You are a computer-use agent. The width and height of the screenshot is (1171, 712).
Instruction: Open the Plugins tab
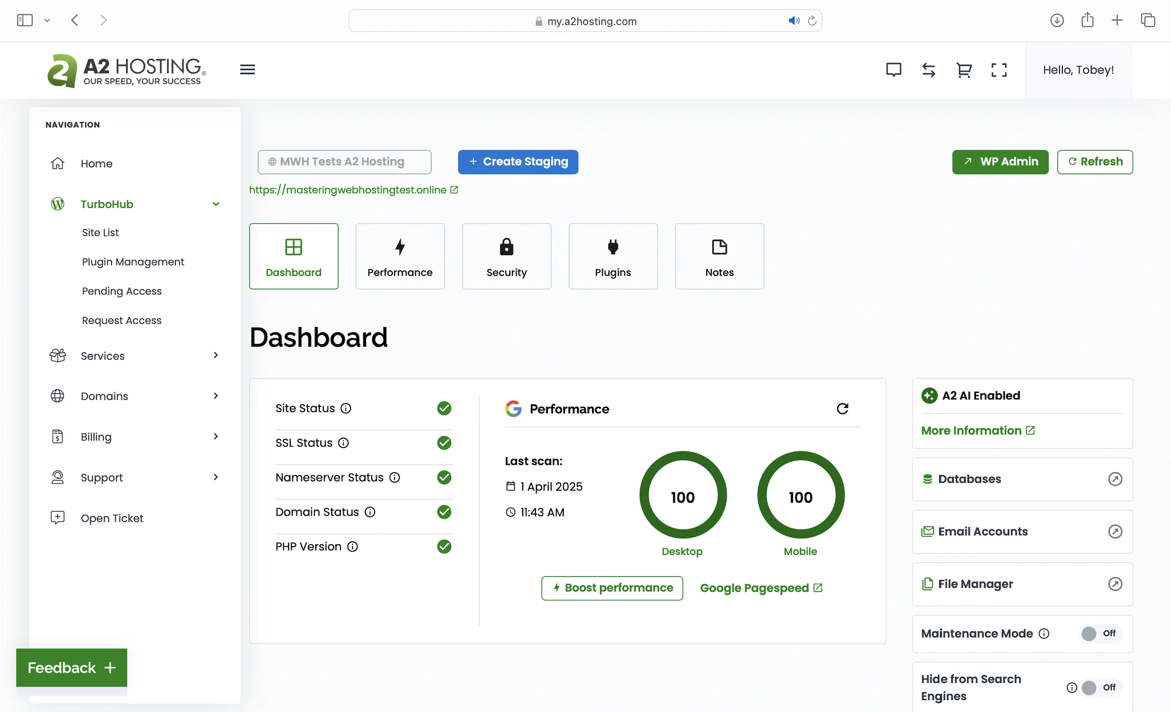point(613,257)
